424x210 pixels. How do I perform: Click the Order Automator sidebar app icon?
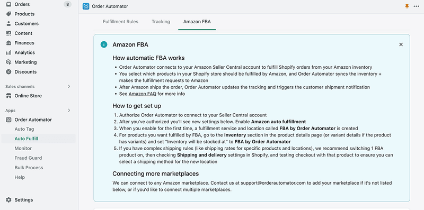point(8,120)
